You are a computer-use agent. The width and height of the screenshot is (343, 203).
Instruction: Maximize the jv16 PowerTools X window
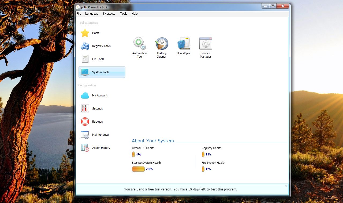(x=273, y=6)
